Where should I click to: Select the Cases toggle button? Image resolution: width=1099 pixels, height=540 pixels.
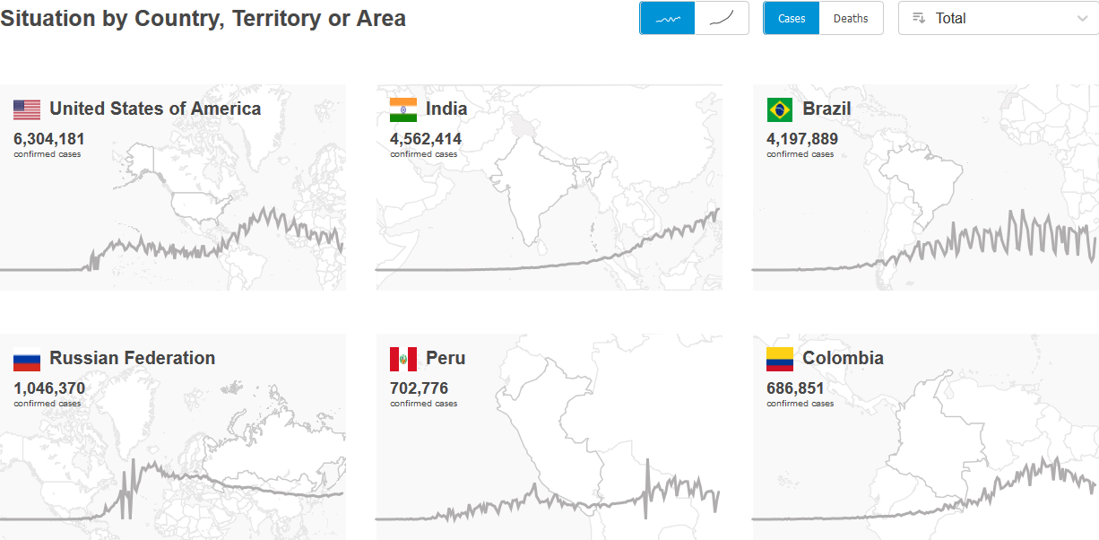tap(792, 18)
